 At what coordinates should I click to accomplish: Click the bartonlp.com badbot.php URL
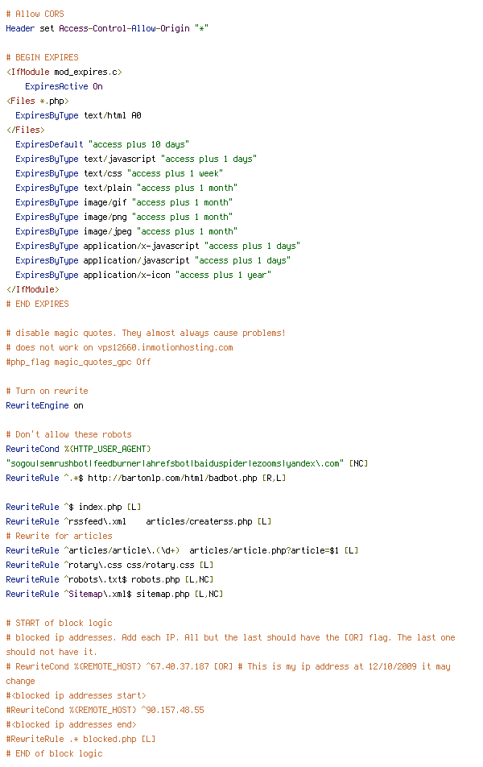pos(172,478)
